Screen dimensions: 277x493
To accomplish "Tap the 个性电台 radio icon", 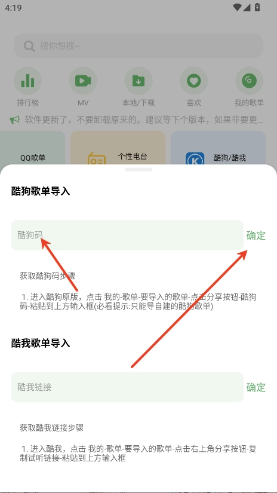I will tap(97, 159).
